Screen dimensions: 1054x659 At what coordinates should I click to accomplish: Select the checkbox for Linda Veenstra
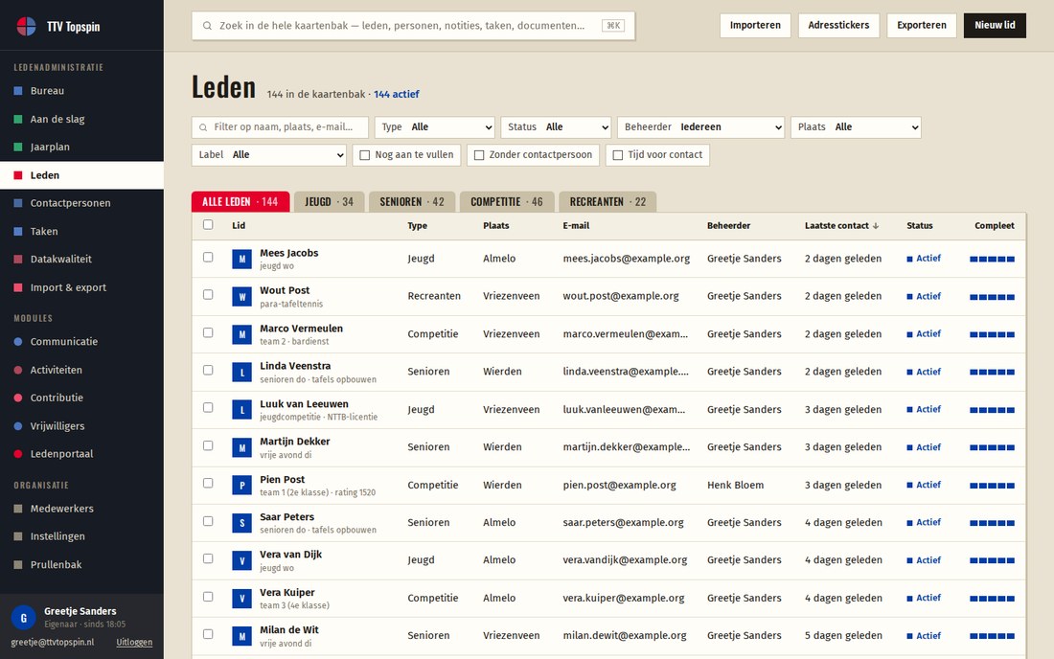click(x=208, y=370)
